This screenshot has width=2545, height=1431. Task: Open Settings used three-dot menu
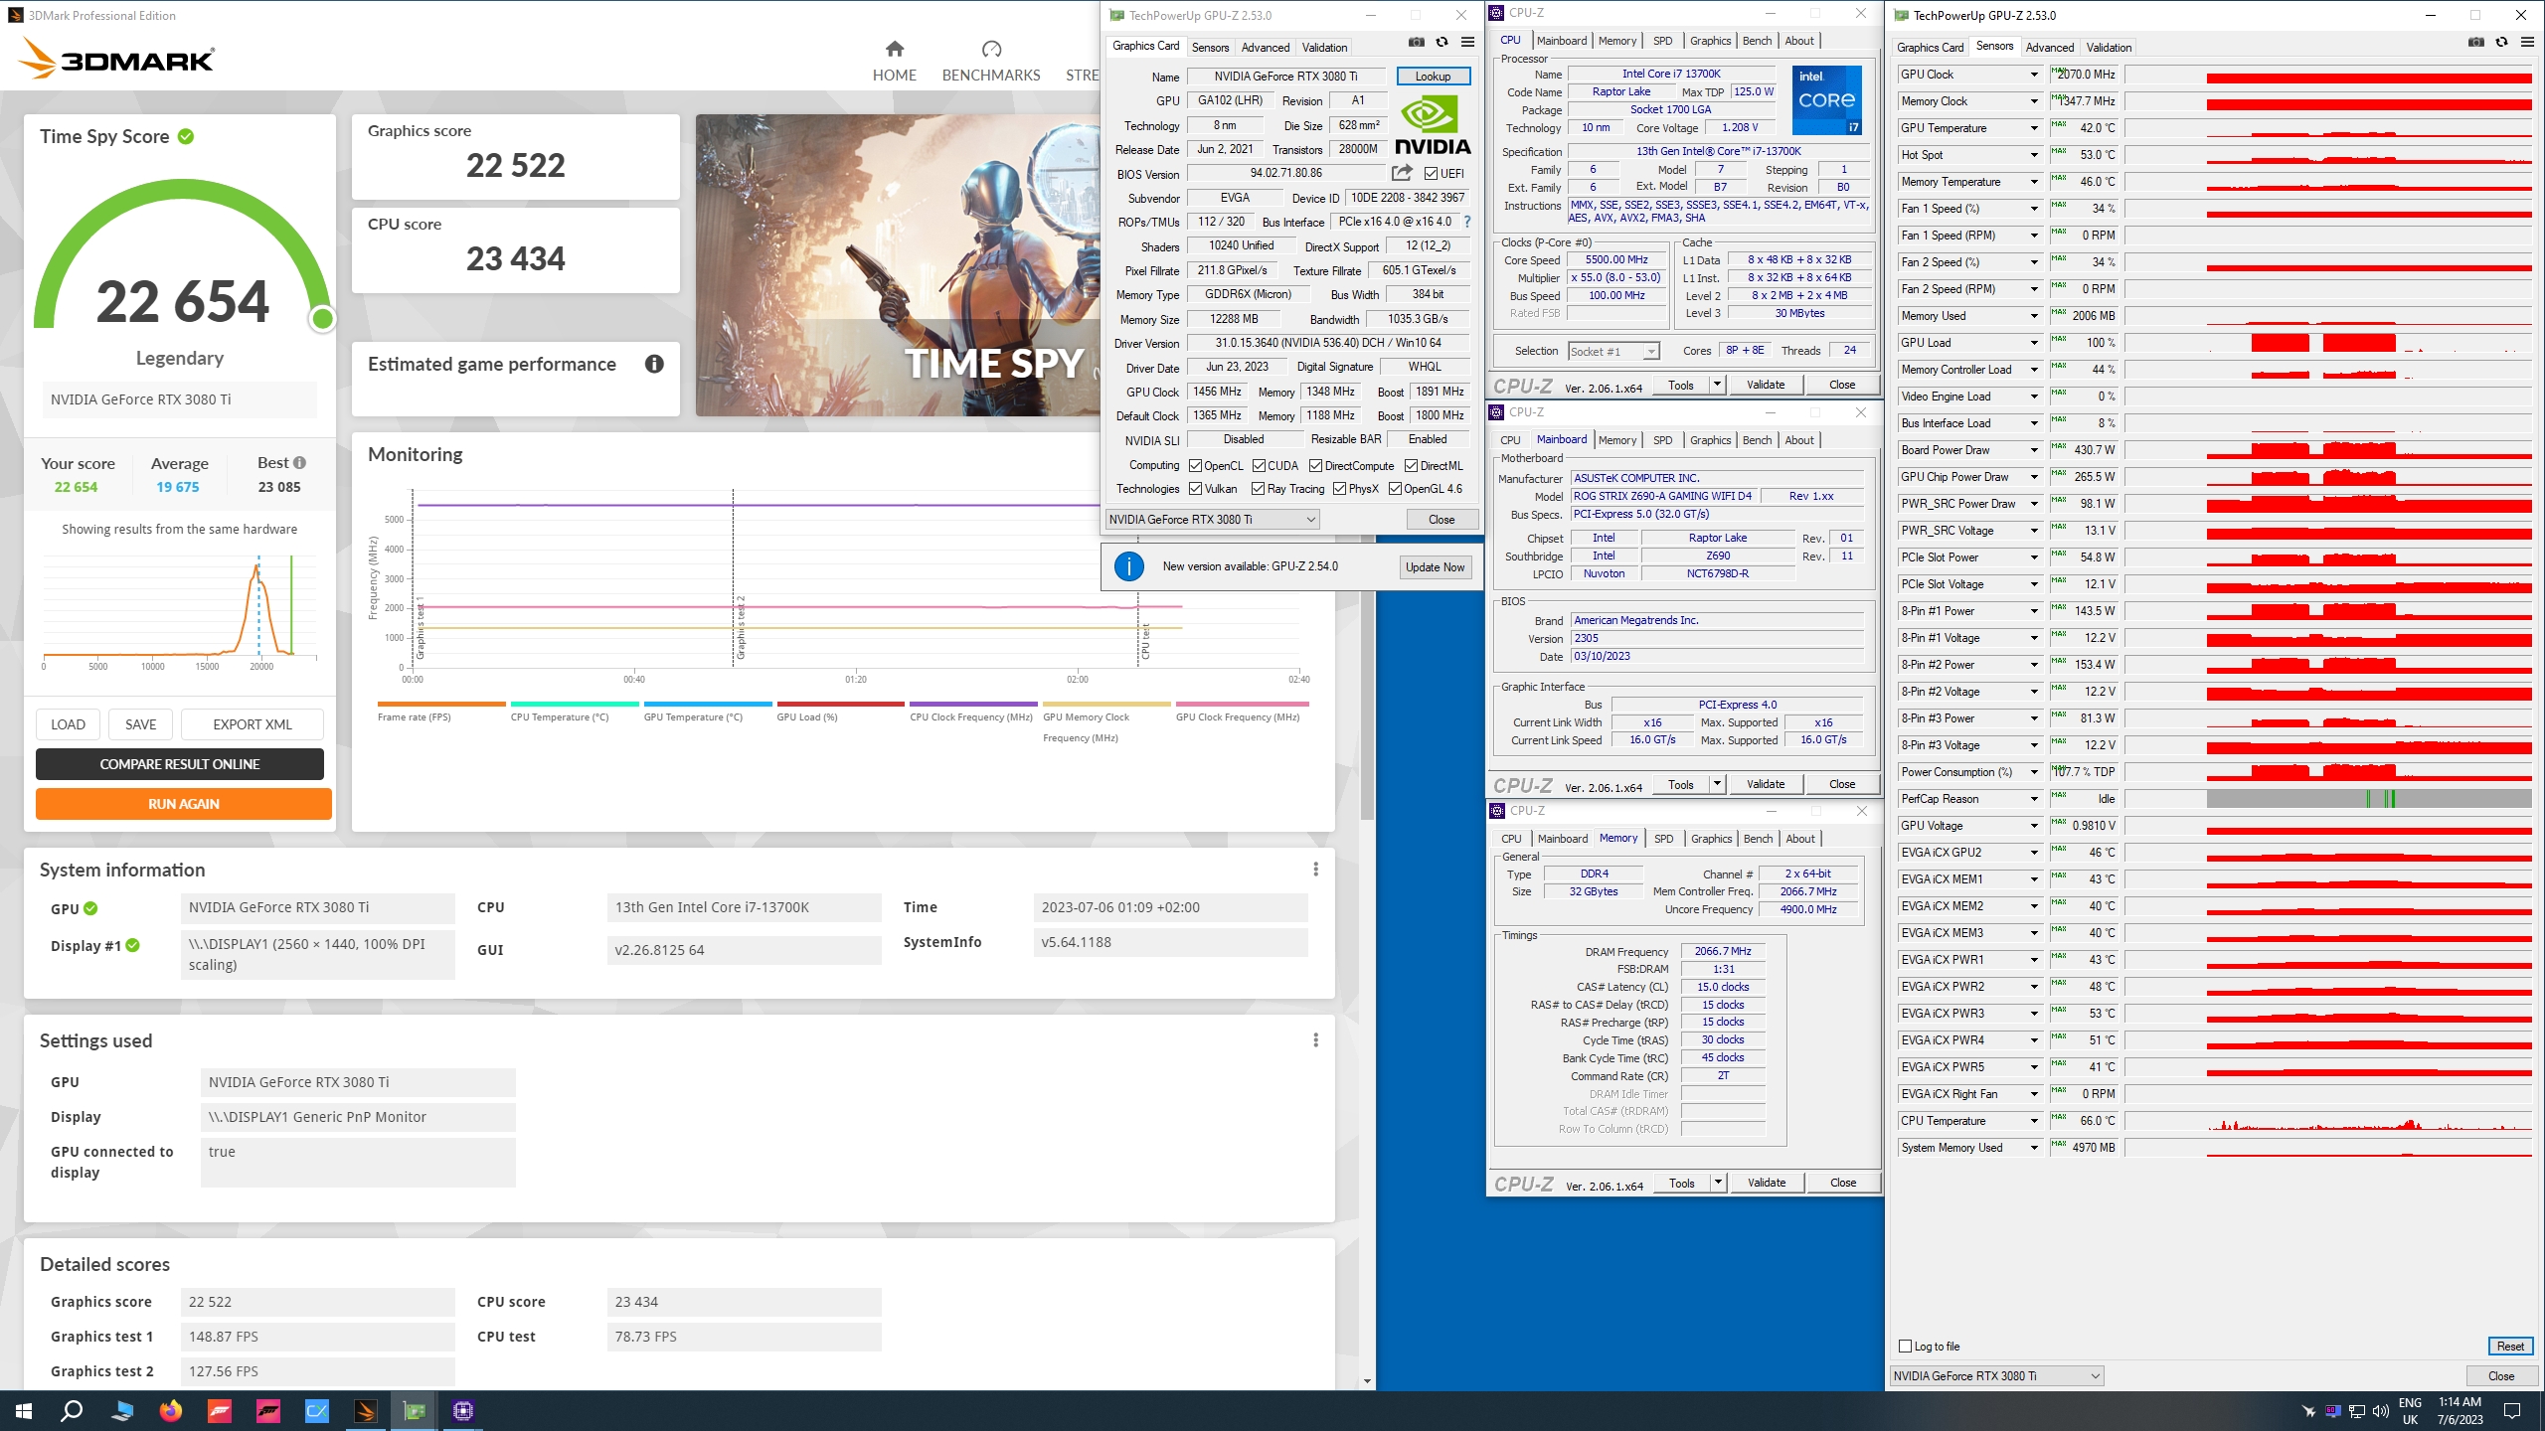(x=1315, y=1040)
